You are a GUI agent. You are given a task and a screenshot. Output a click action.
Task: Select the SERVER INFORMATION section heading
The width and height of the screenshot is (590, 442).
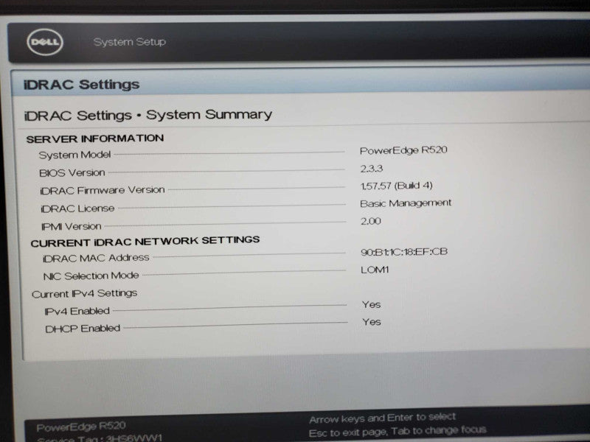coord(95,138)
